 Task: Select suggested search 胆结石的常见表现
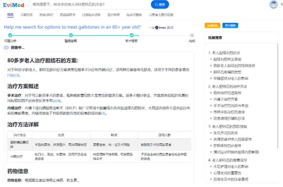227,59
